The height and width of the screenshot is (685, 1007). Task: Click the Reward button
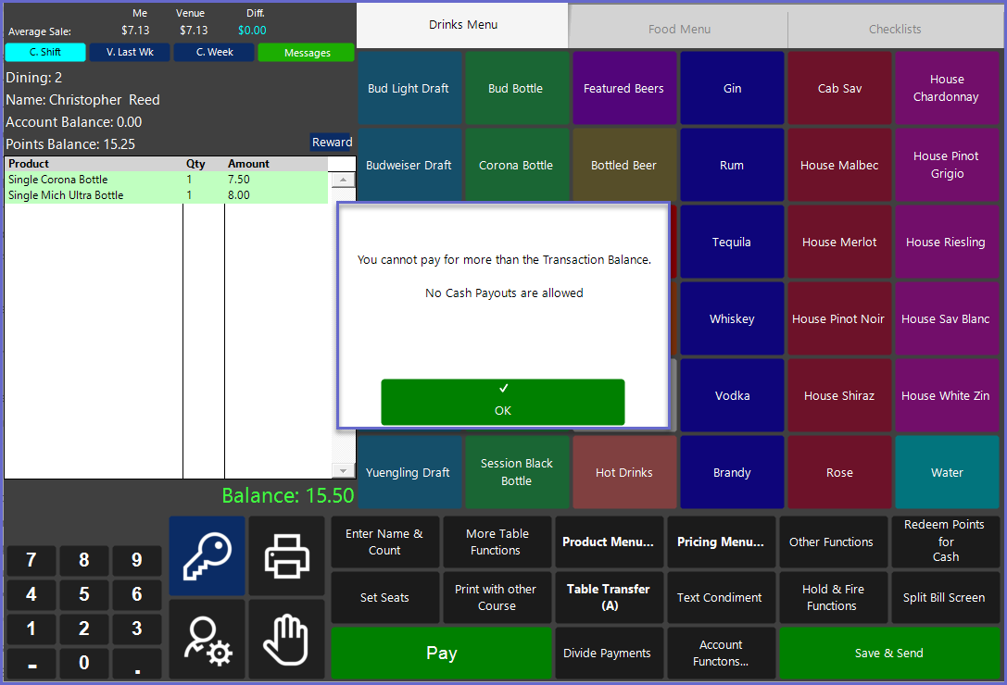332,143
